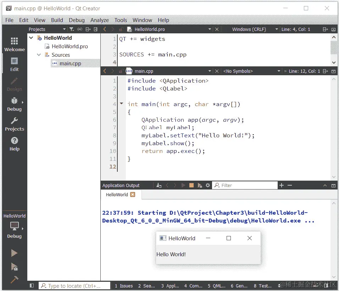Toggle the left sidebar visibility
This screenshot has height=291, width=339.
32,286
